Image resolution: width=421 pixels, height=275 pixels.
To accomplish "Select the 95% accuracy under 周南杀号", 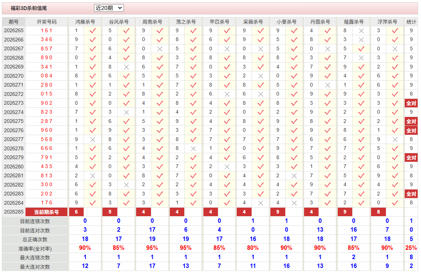I will (152, 248).
